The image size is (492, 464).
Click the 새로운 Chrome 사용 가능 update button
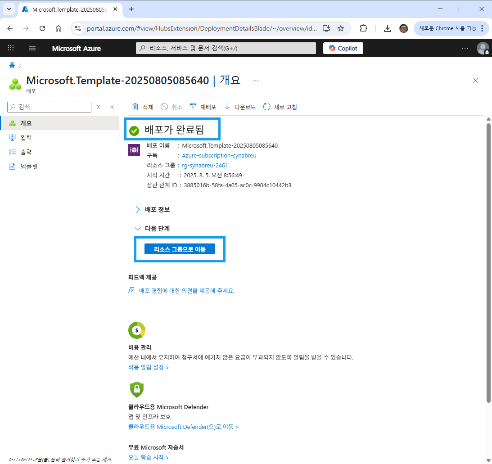451,28
